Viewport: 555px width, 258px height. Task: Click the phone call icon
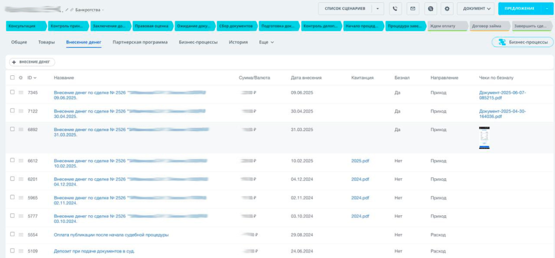pos(395,9)
